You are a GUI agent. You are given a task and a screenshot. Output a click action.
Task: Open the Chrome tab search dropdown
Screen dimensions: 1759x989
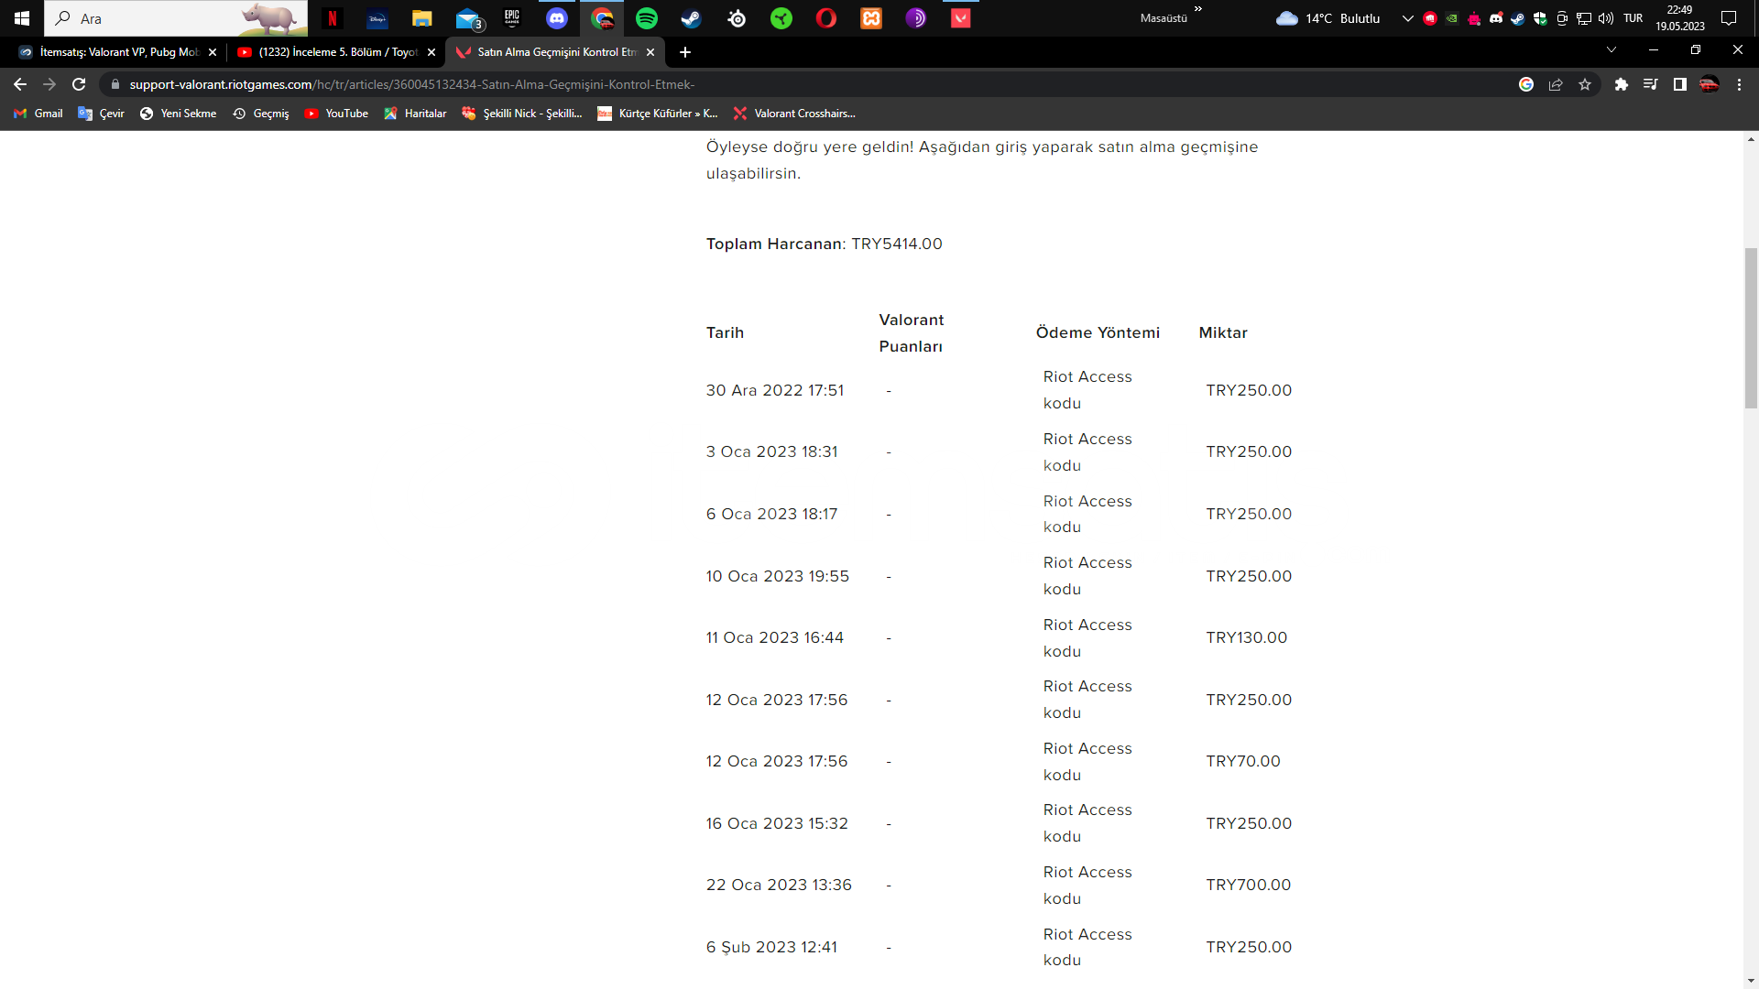(x=1612, y=49)
